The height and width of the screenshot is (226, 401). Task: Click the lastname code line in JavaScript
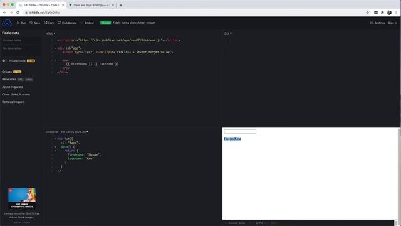pyautogui.click(x=81, y=159)
